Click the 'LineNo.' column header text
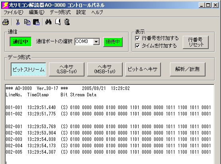 pos(14,95)
